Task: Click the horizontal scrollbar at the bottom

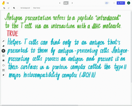Action: (40, 105)
